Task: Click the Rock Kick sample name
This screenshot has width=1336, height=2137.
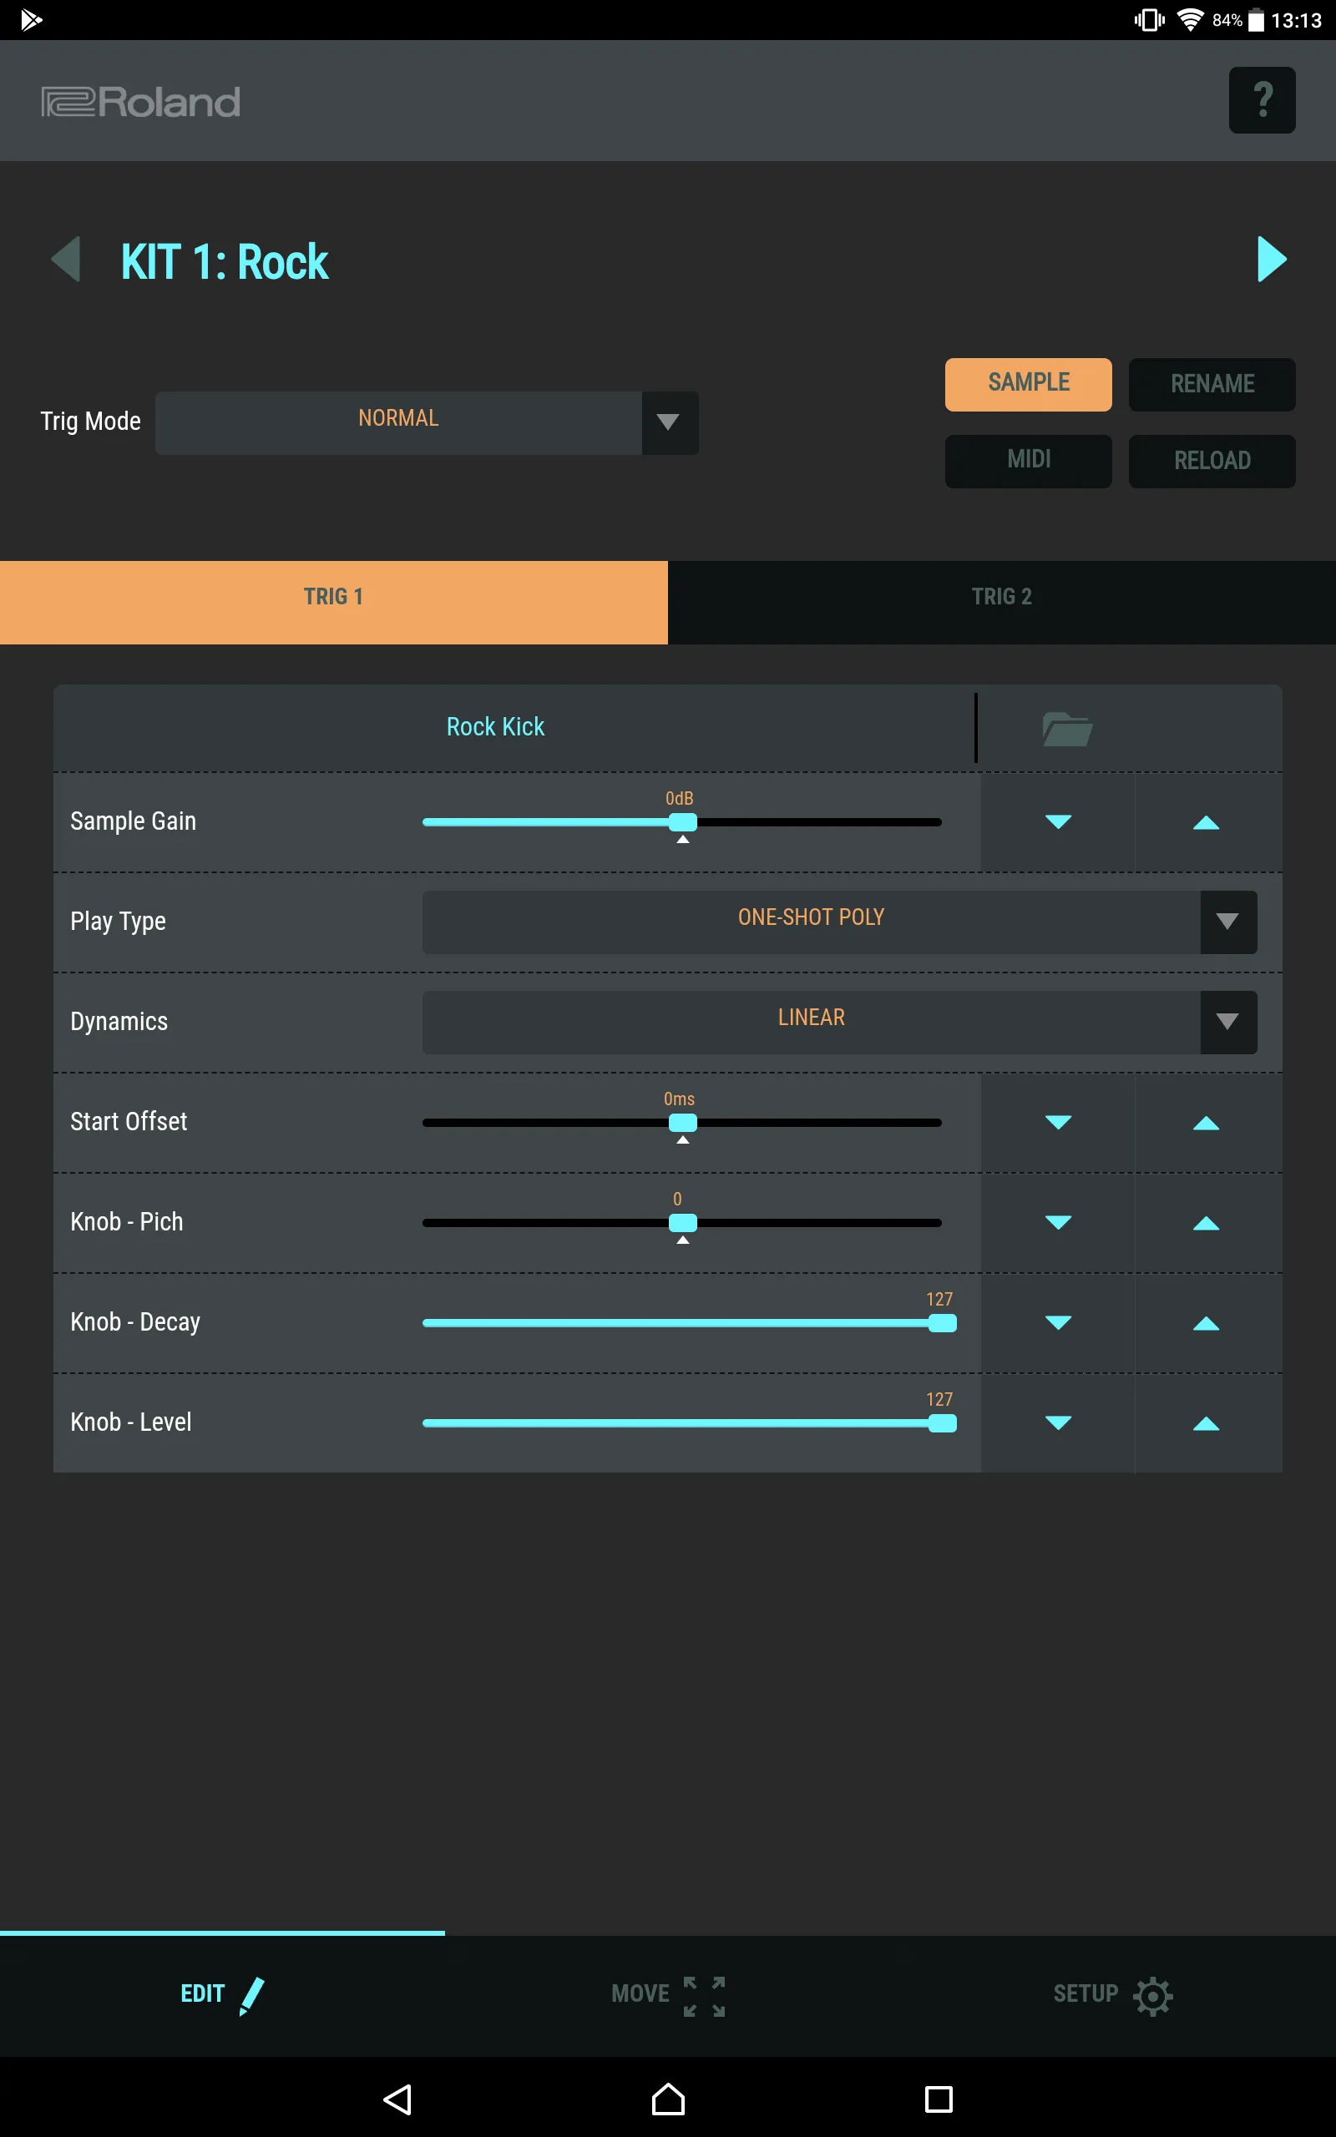Action: pyautogui.click(x=495, y=727)
